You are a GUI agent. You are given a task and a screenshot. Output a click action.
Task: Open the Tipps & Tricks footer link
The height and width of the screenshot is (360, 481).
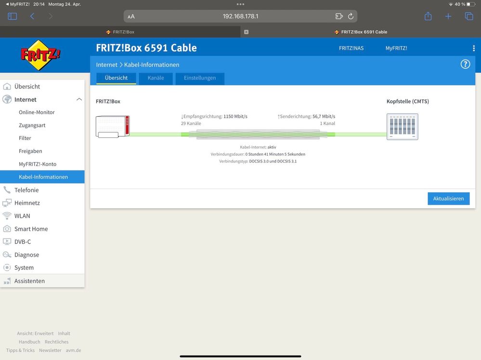click(20, 350)
